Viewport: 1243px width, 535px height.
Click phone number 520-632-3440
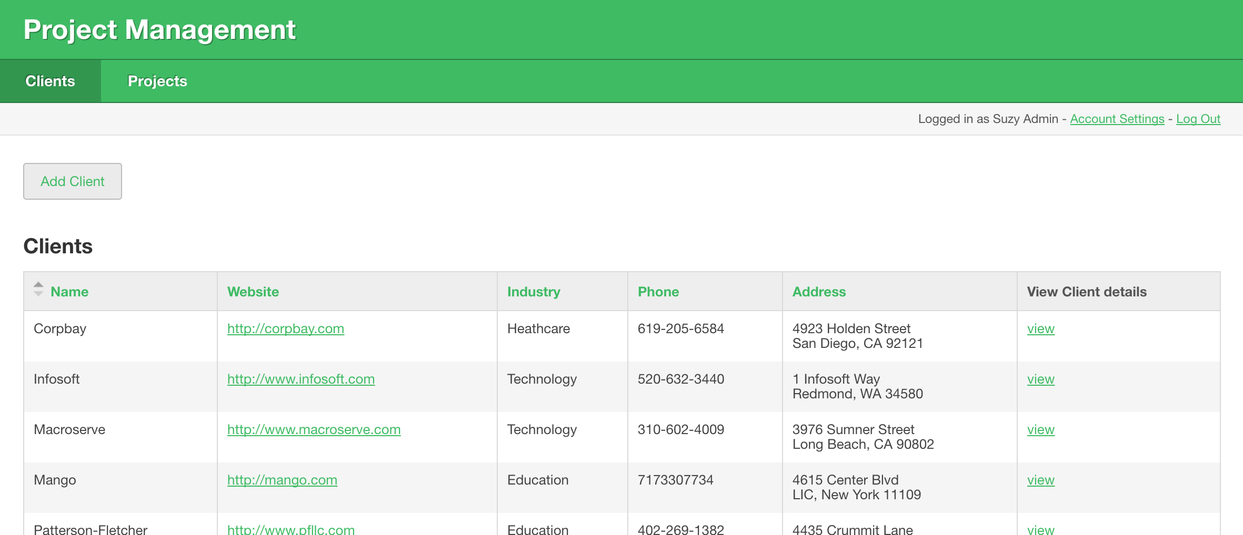(681, 379)
